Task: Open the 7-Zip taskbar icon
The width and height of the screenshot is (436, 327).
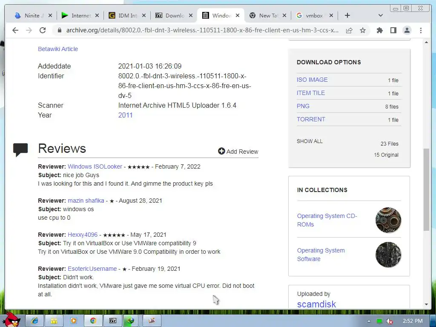Action: tap(112, 321)
